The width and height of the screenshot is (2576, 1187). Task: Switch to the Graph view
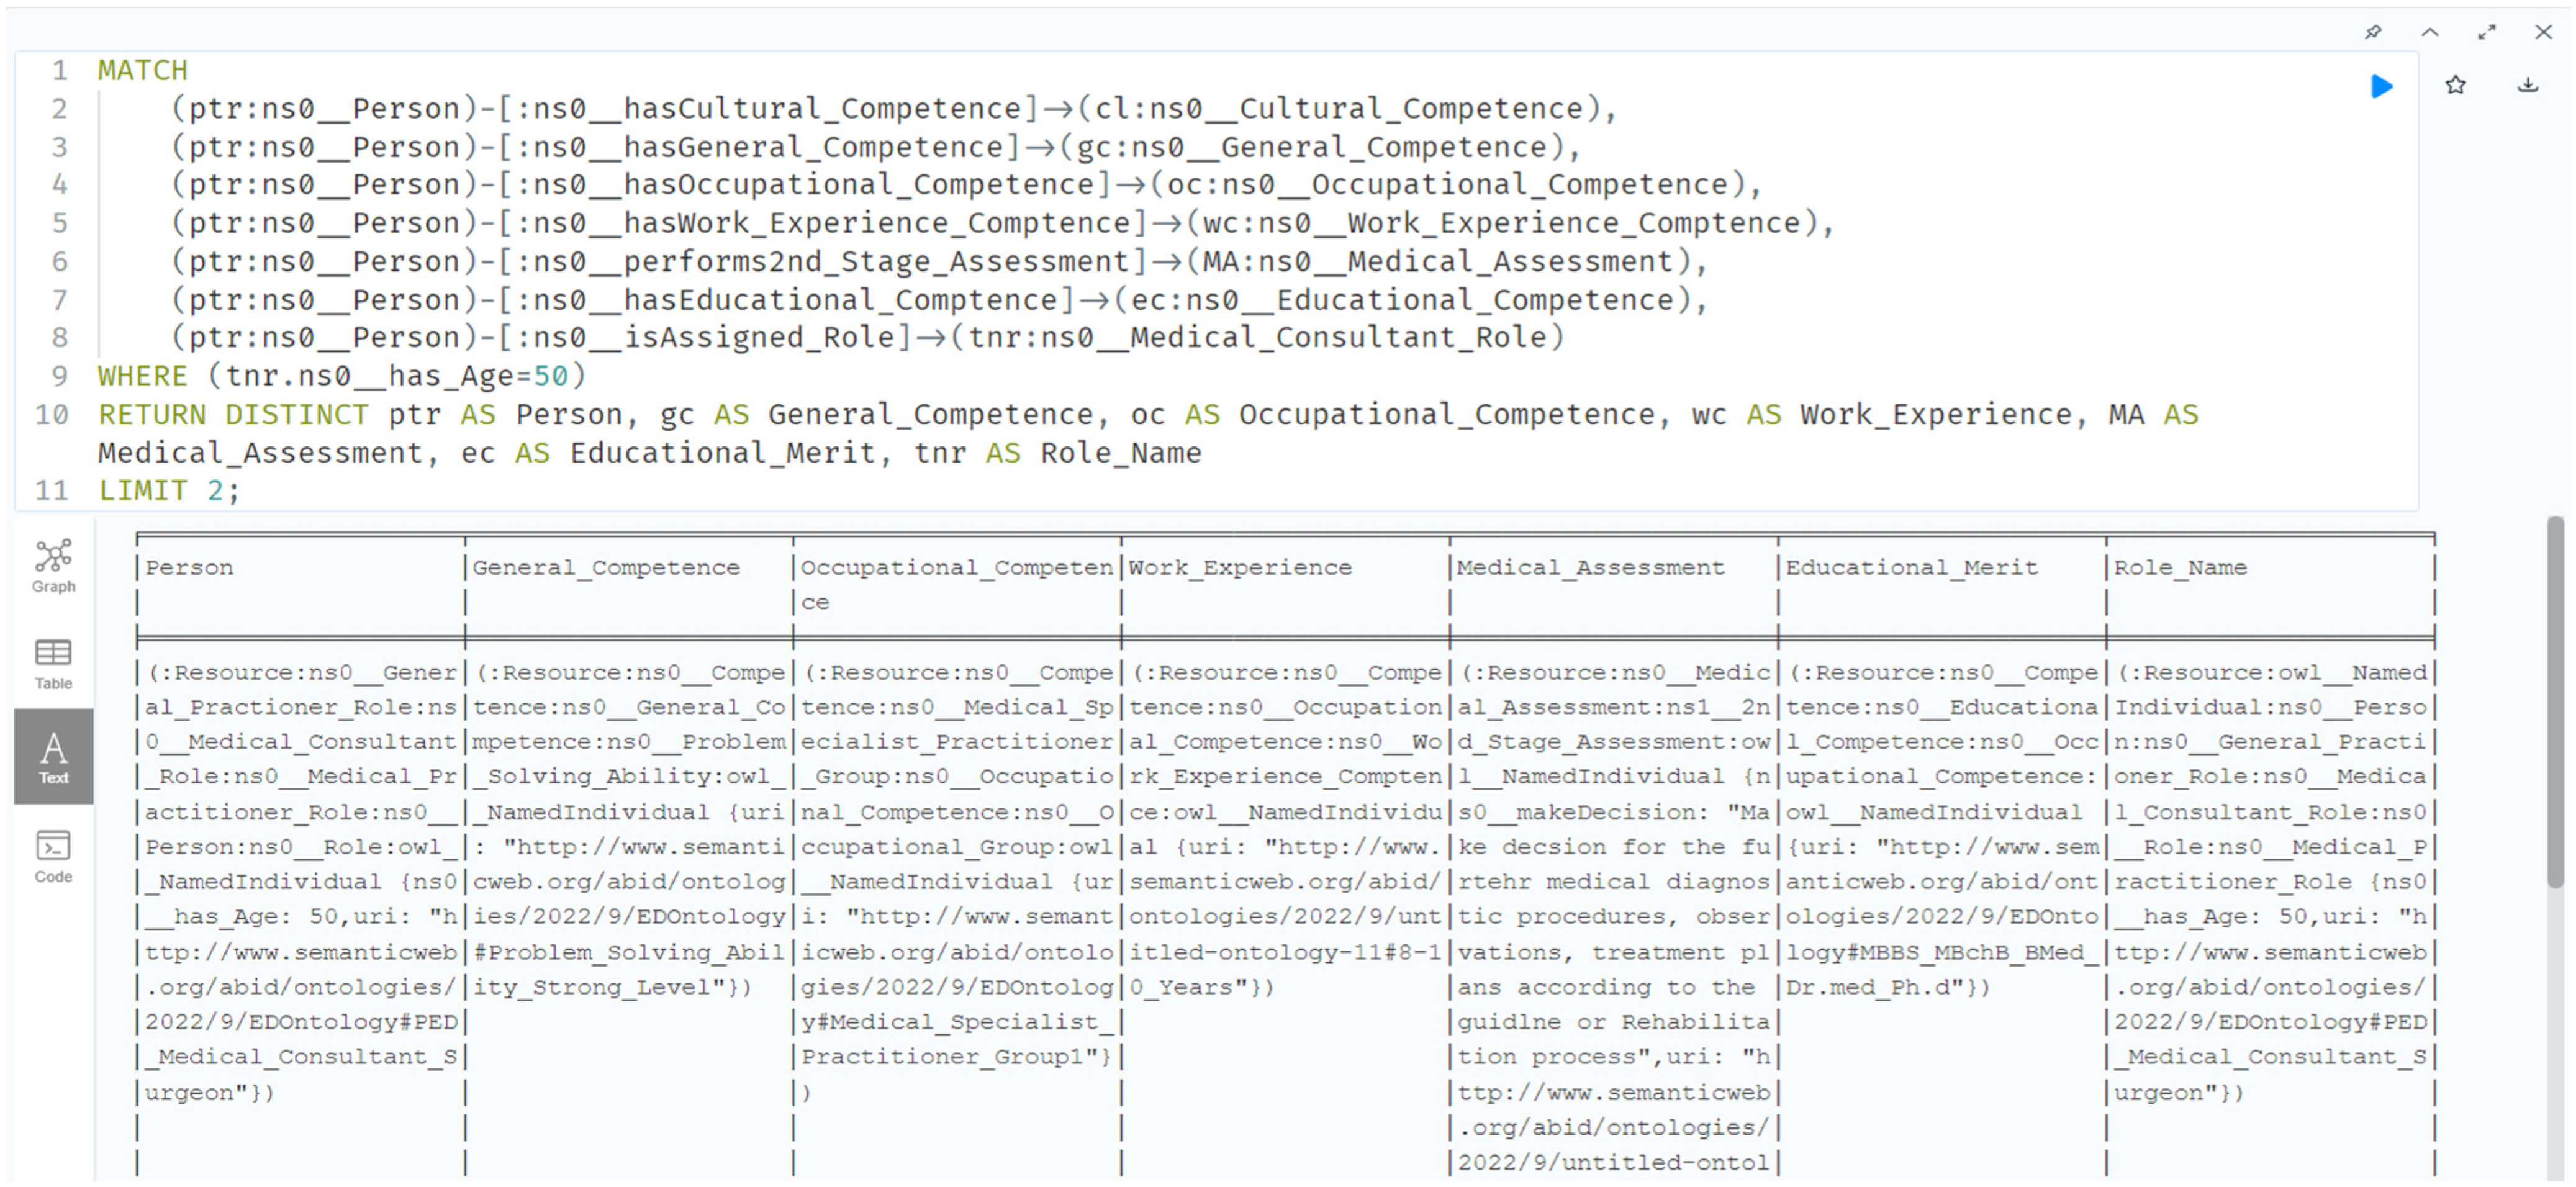click(53, 566)
